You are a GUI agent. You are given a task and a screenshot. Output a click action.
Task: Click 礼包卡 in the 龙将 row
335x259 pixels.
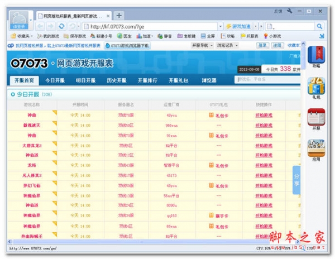[x=218, y=165]
